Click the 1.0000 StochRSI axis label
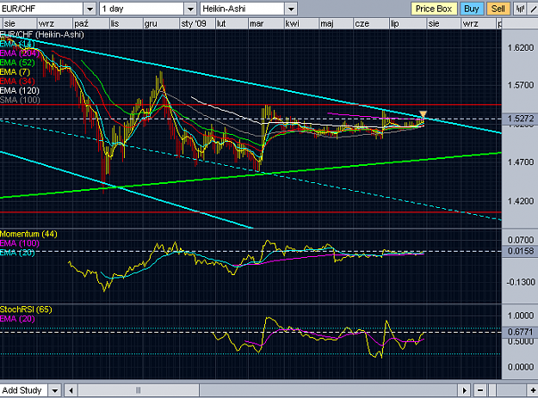The image size is (538, 398). [521, 315]
